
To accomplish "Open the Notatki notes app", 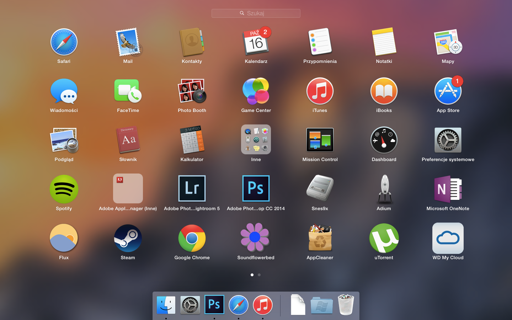I will click(384, 42).
